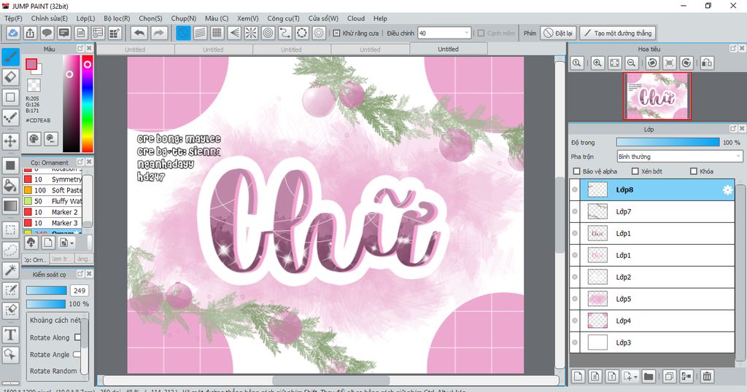Add new folder in layer panel
The width and height of the screenshot is (747, 392).
pos(649,376)
